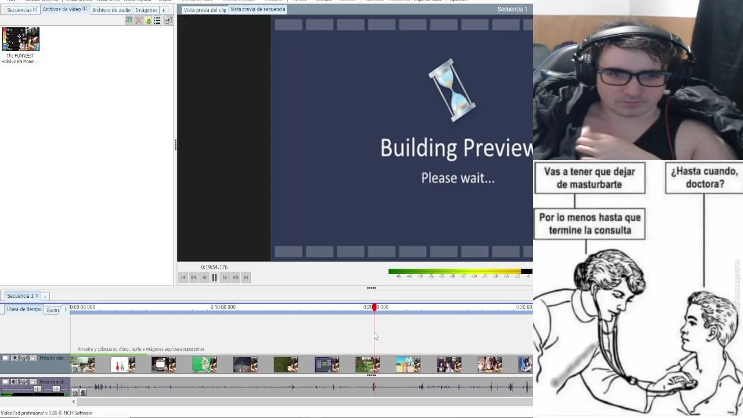Click the overlay drop-area hint text
The width and height of the screenshot is (743, 418).
click(141, 349)
